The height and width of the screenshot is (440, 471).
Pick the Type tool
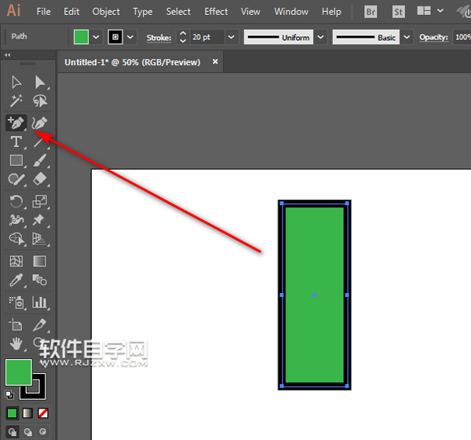(16, 142)
